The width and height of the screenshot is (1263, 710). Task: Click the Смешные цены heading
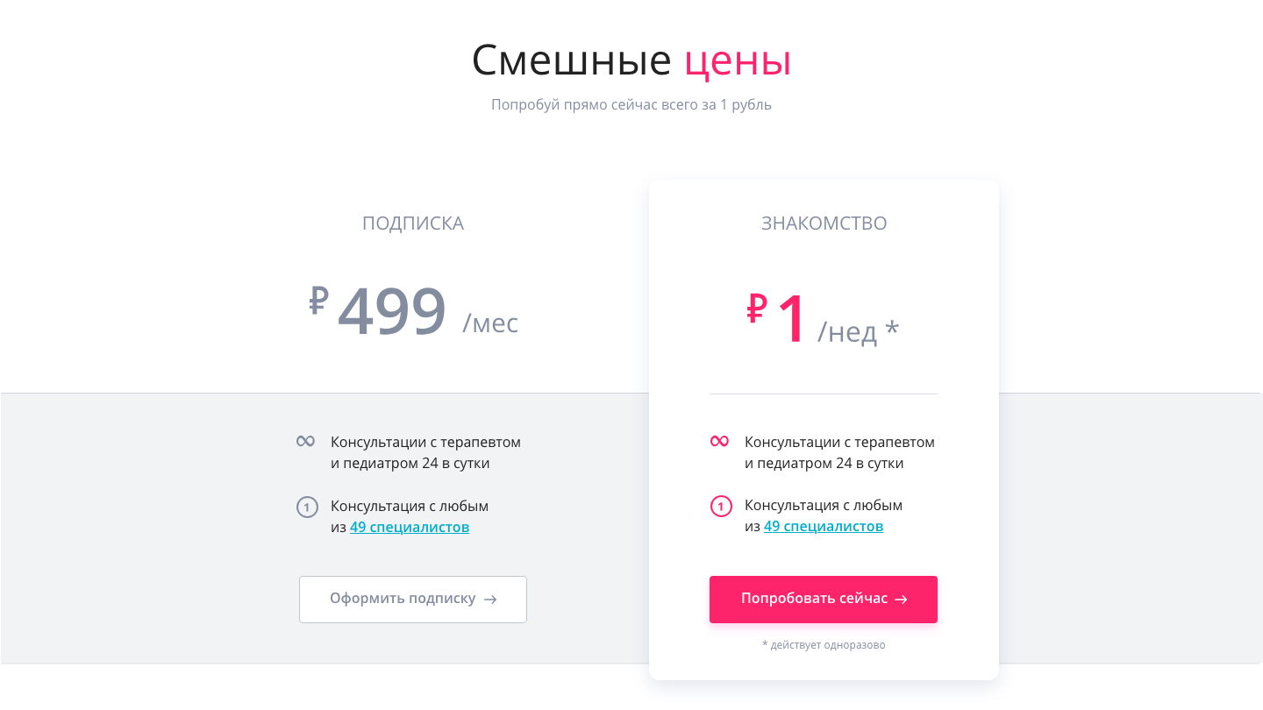point(631,60)
